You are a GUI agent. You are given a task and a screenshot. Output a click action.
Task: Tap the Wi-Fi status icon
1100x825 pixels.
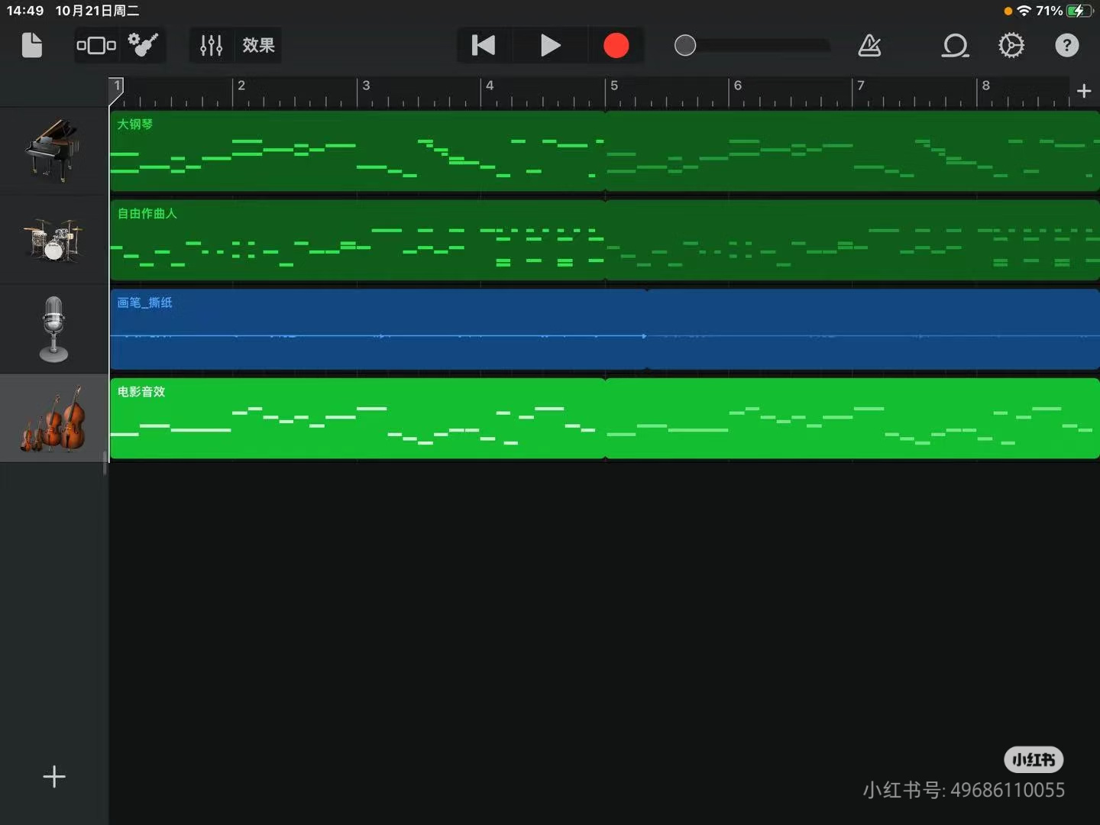point(1024,11)
